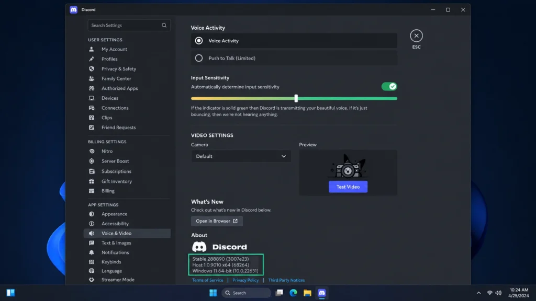Viewport: 536px width, 301px height.
Task: Click the Language globe icon
Action: (x=91, y=271)
